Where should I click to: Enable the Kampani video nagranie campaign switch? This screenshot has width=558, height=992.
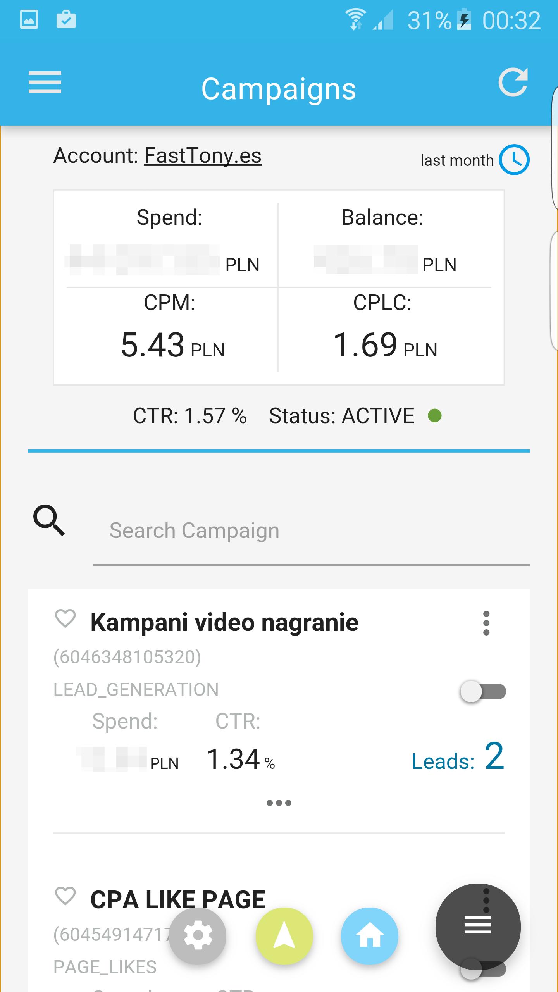(x=483, y=692)
